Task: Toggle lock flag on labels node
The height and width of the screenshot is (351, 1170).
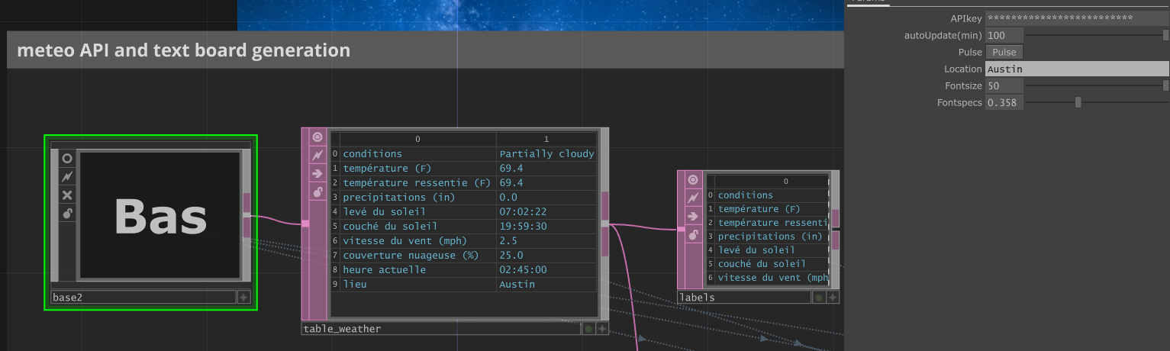Action: click(693, 235)
